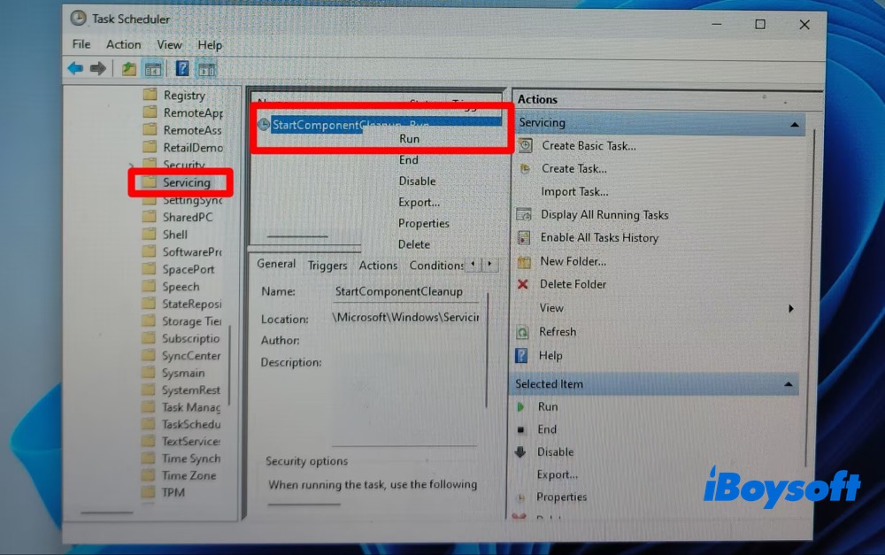The height and width of the screenshot is (555, 885).
Task: Open the Action menu
Action: click(x=124, y=44)
